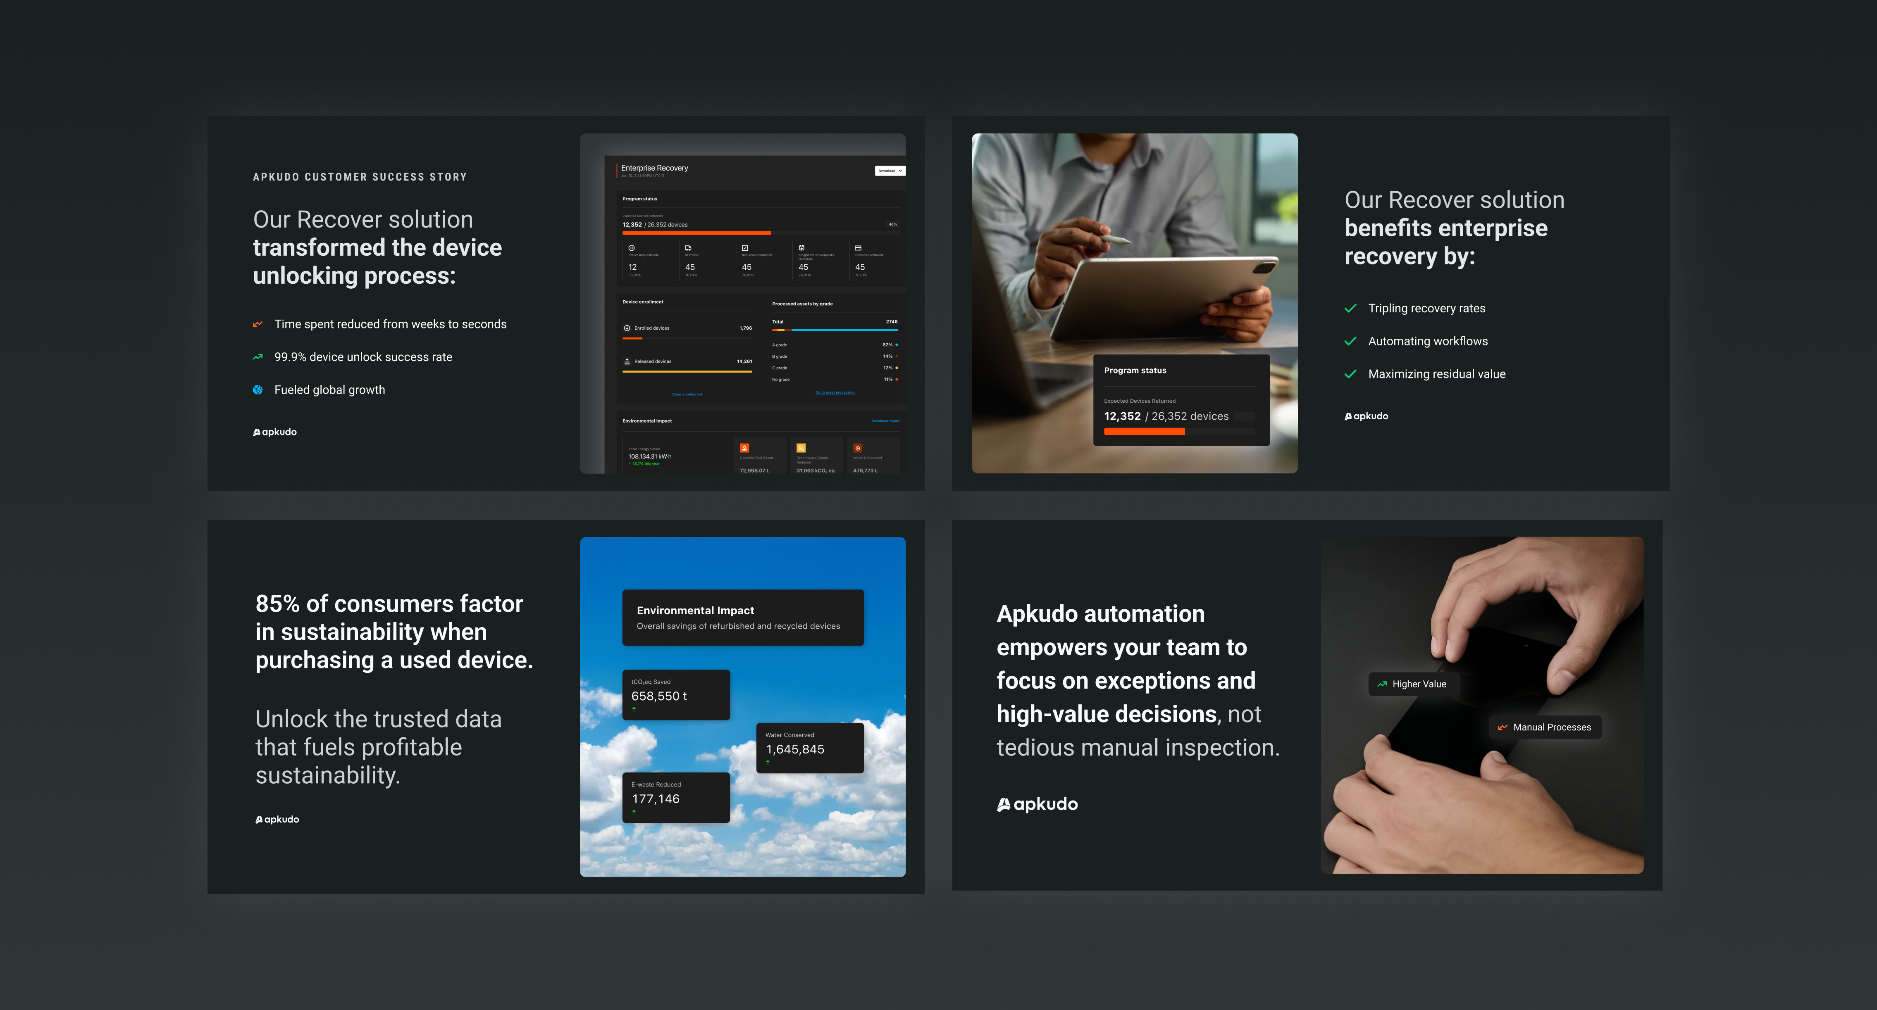Click checkmark beside Automating workflows
1877x1010 pixels.
(1350, 341)
